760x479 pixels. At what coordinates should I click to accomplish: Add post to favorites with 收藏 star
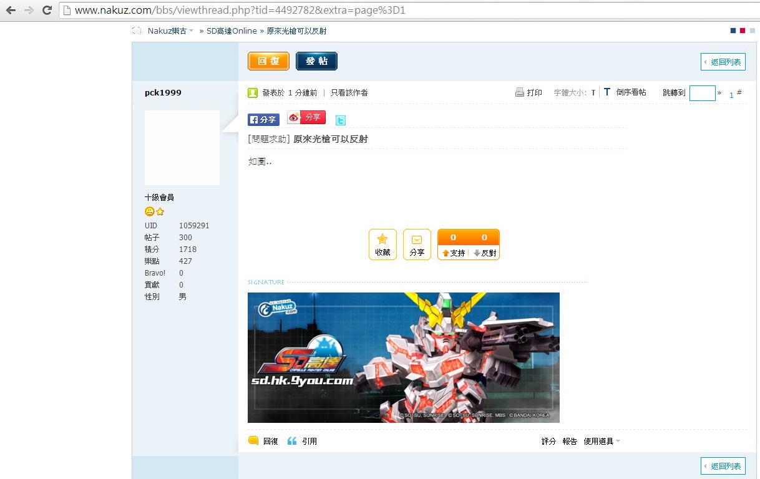point(382,244)
